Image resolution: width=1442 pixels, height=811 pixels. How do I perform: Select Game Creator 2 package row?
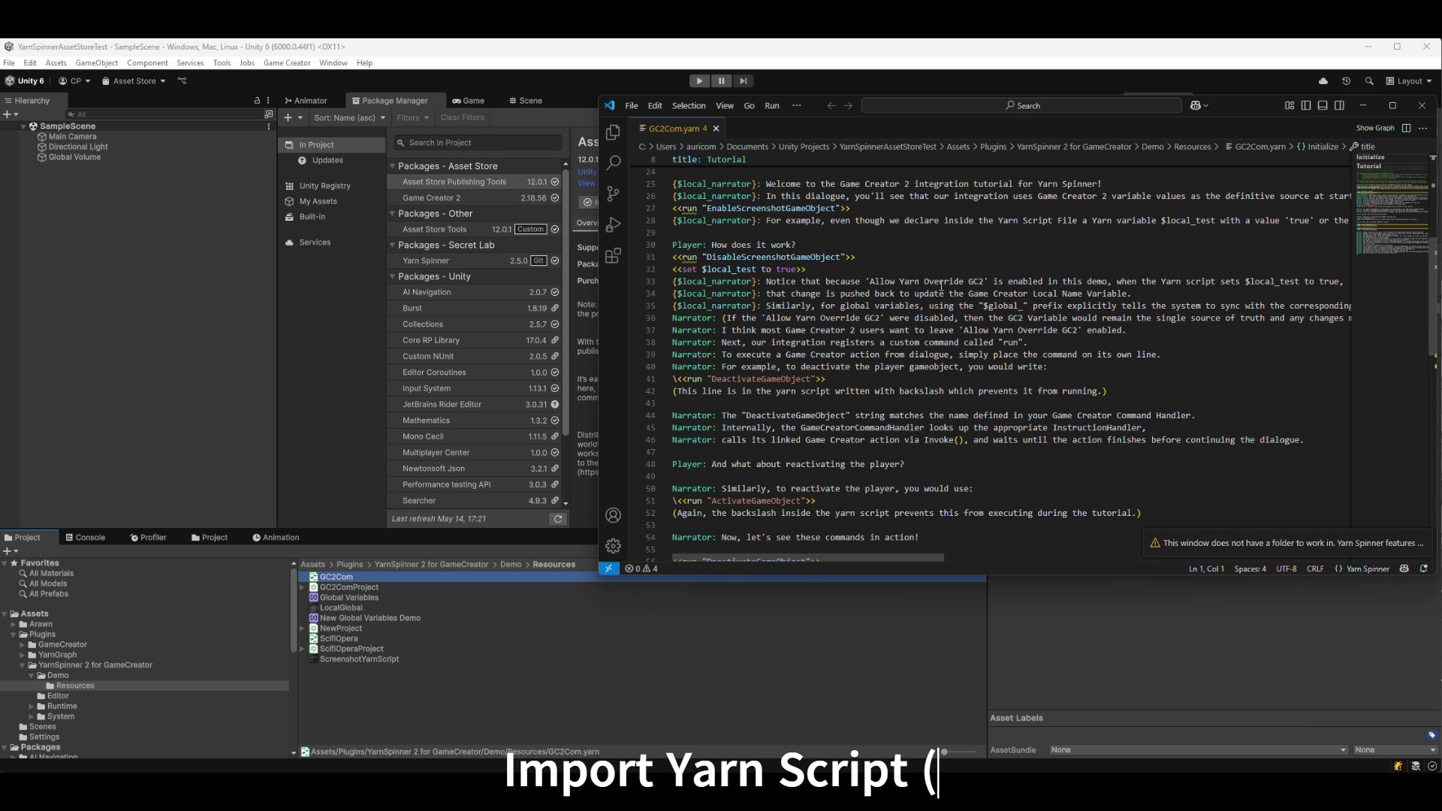[x=475, y=198]
